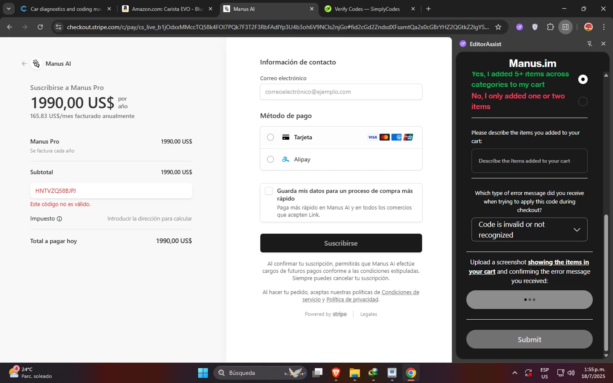Open Task View on taskbar
The width and height of the screenshot is (613, 383).
(x=318, y=373)
